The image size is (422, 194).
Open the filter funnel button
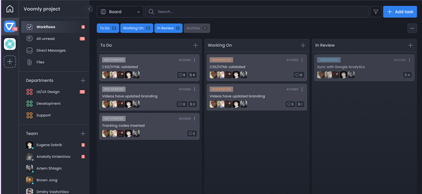[376, 12]
